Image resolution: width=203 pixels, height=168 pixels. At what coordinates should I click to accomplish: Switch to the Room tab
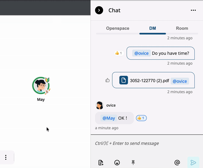(x=182, y=28)
